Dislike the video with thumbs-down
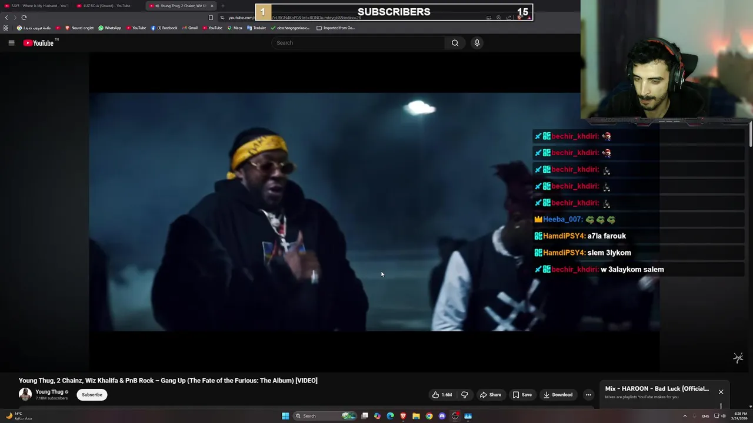Viewport: 753px width, 423px height. pos(464,395)
